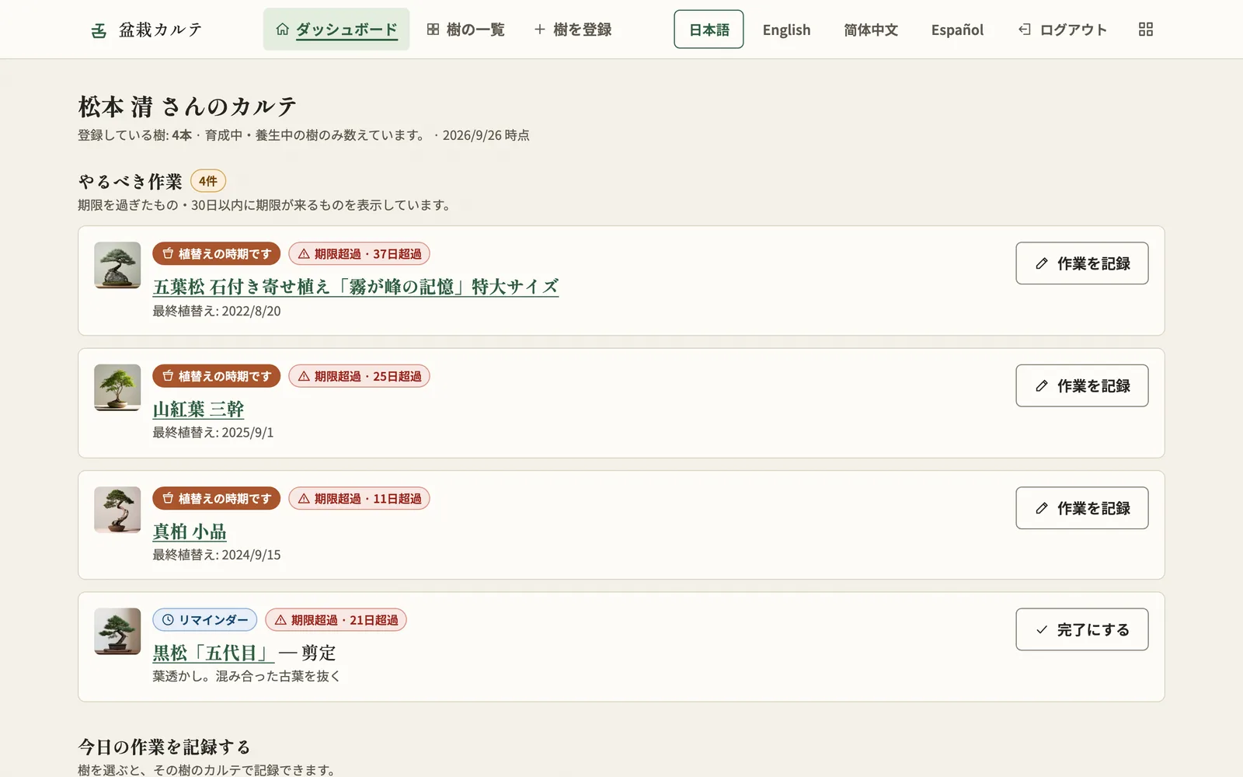The height and width of the screenshot is (777, 1243).
Task: Switch language to Español
Action: (x=957, y=30)
